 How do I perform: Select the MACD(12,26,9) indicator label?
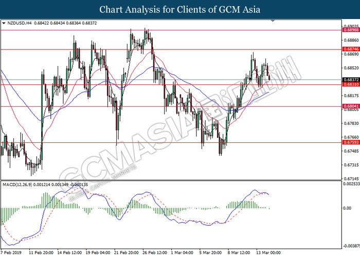click(x=17, y=185)
